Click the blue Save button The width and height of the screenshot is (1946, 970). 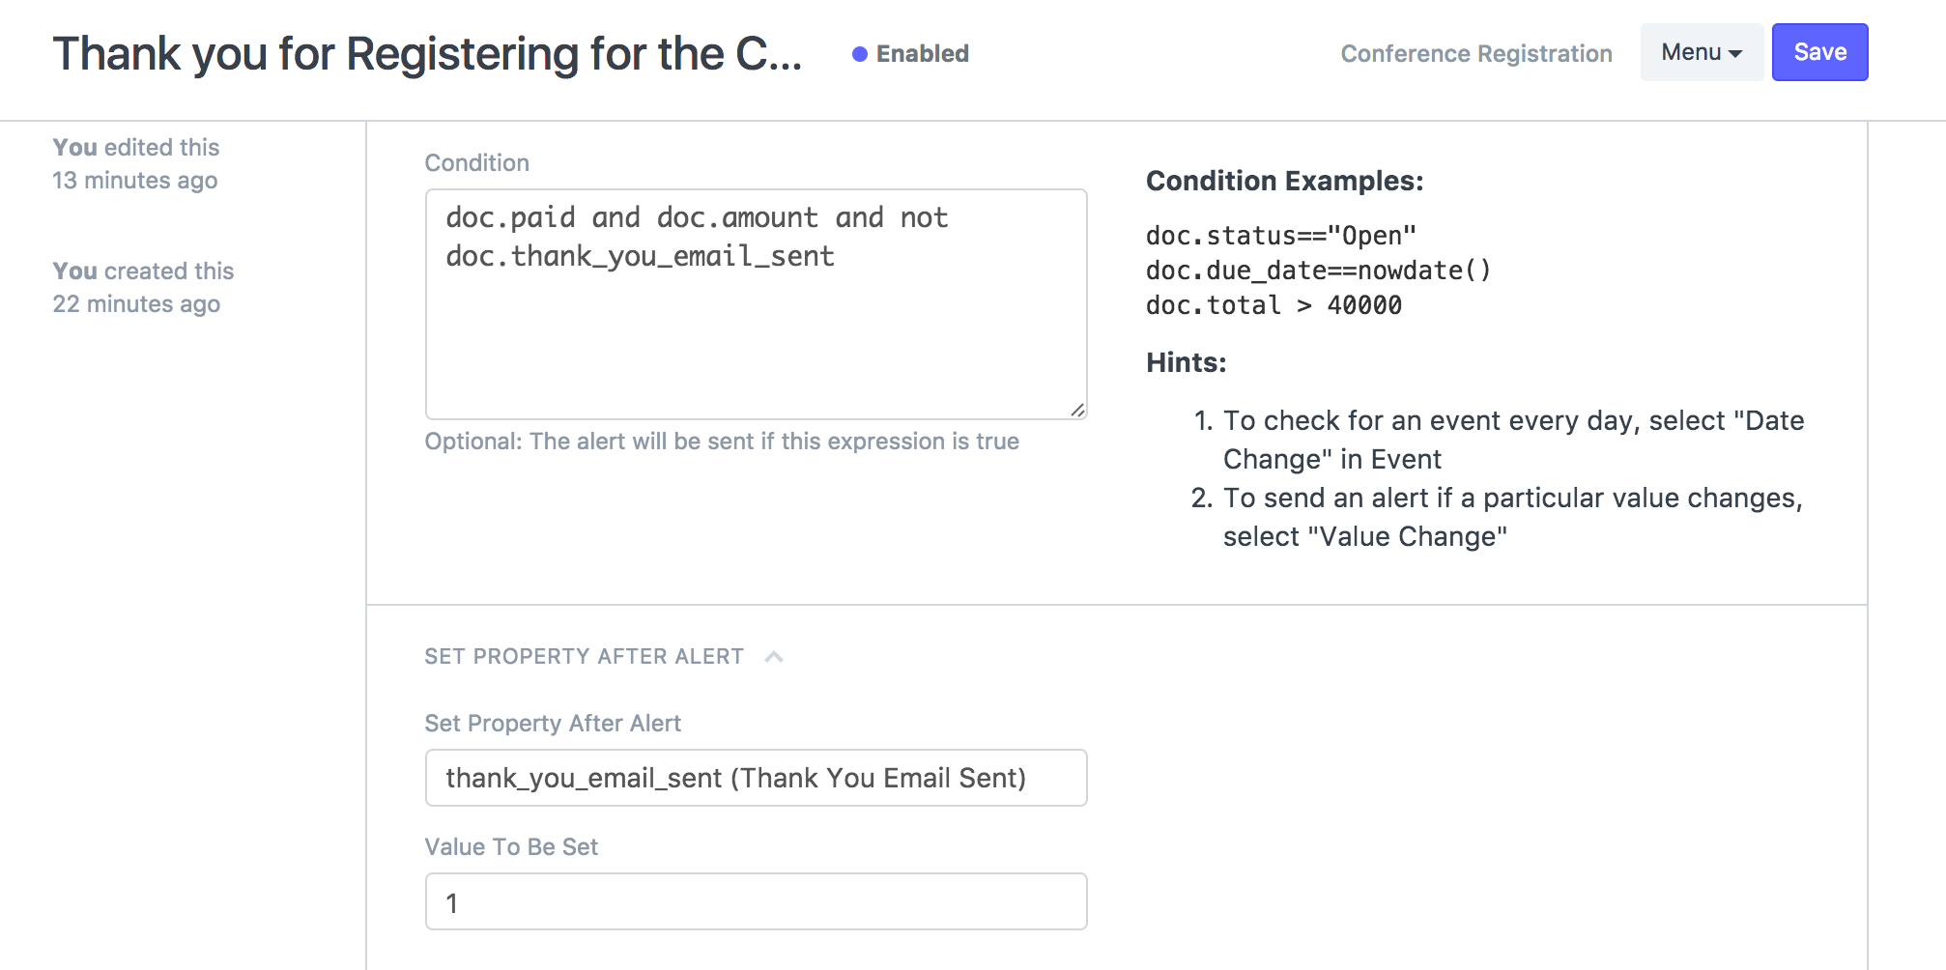(1818, 52)
